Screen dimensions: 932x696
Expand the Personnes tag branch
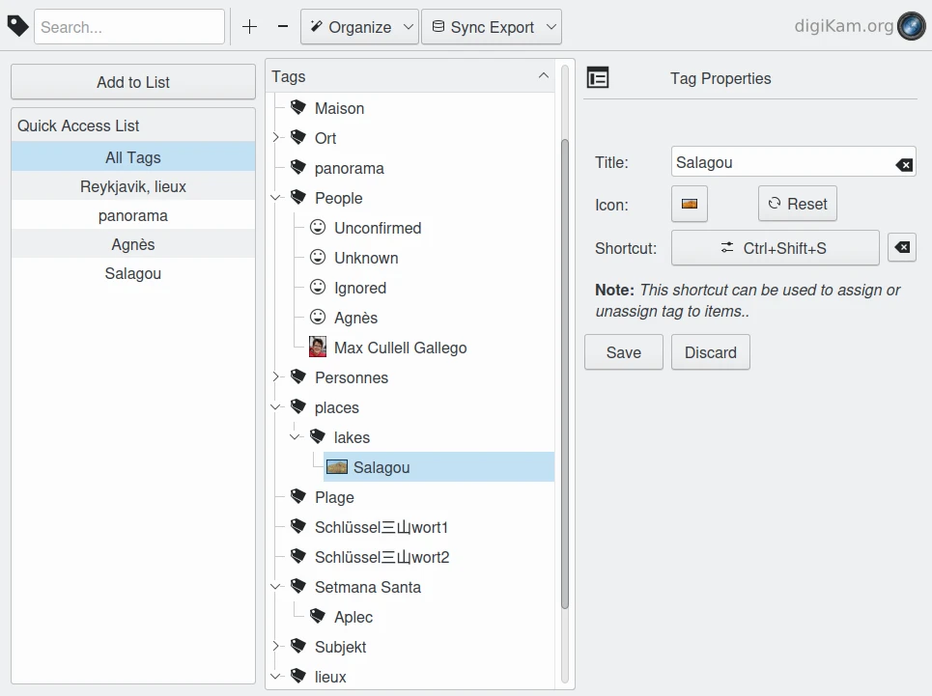click(276, 377)
